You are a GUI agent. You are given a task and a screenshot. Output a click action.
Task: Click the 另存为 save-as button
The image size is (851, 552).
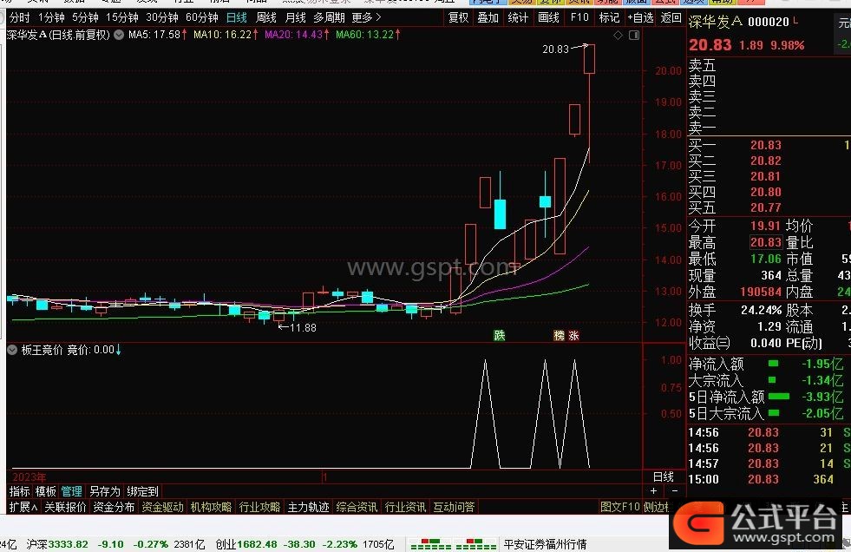point(104,491)
